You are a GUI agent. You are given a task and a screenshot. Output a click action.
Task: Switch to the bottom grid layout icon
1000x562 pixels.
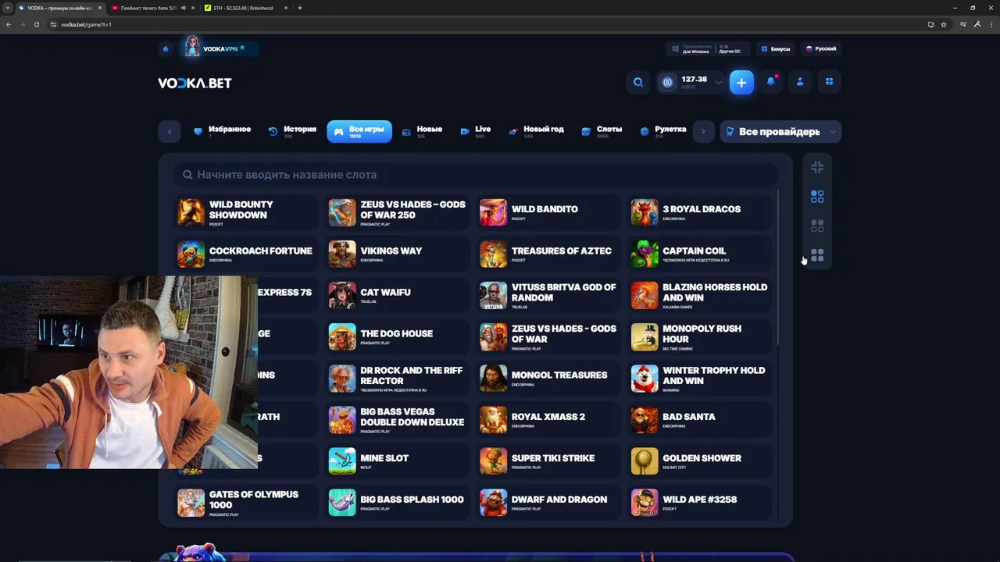817,255
